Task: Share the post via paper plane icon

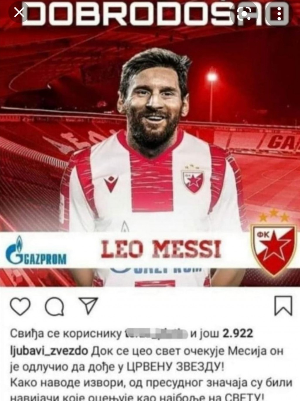Action: coord(88,306)
